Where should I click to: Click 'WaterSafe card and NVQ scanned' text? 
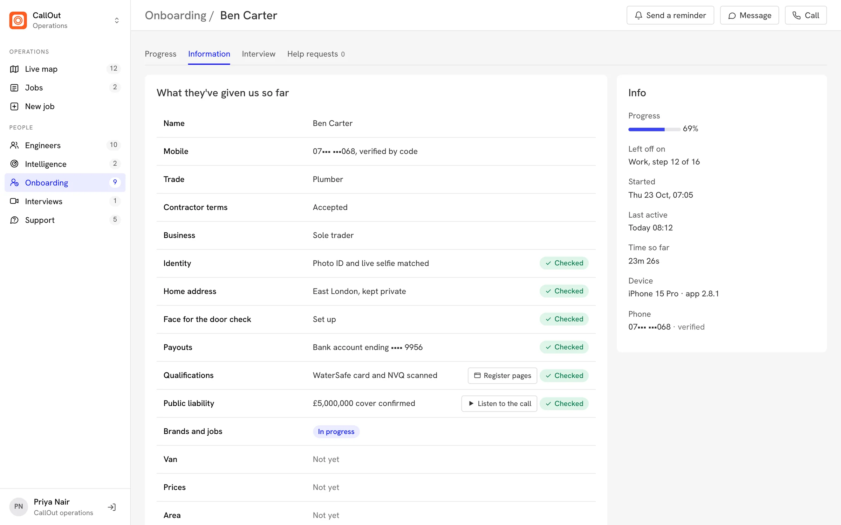375,376
